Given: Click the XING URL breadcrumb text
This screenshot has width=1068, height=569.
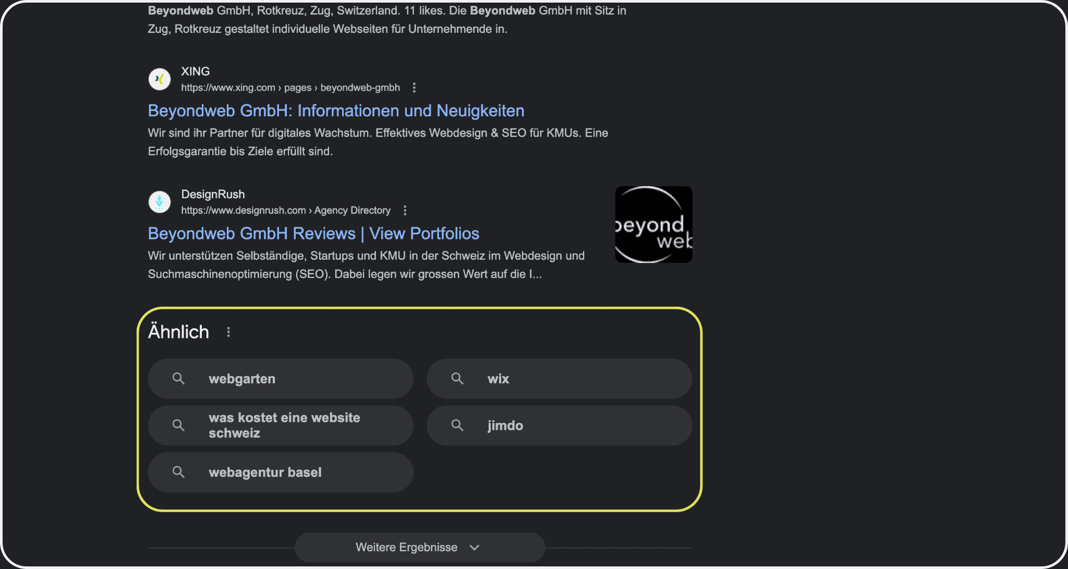Looking at the screenshot, I should tap(290, 88).
